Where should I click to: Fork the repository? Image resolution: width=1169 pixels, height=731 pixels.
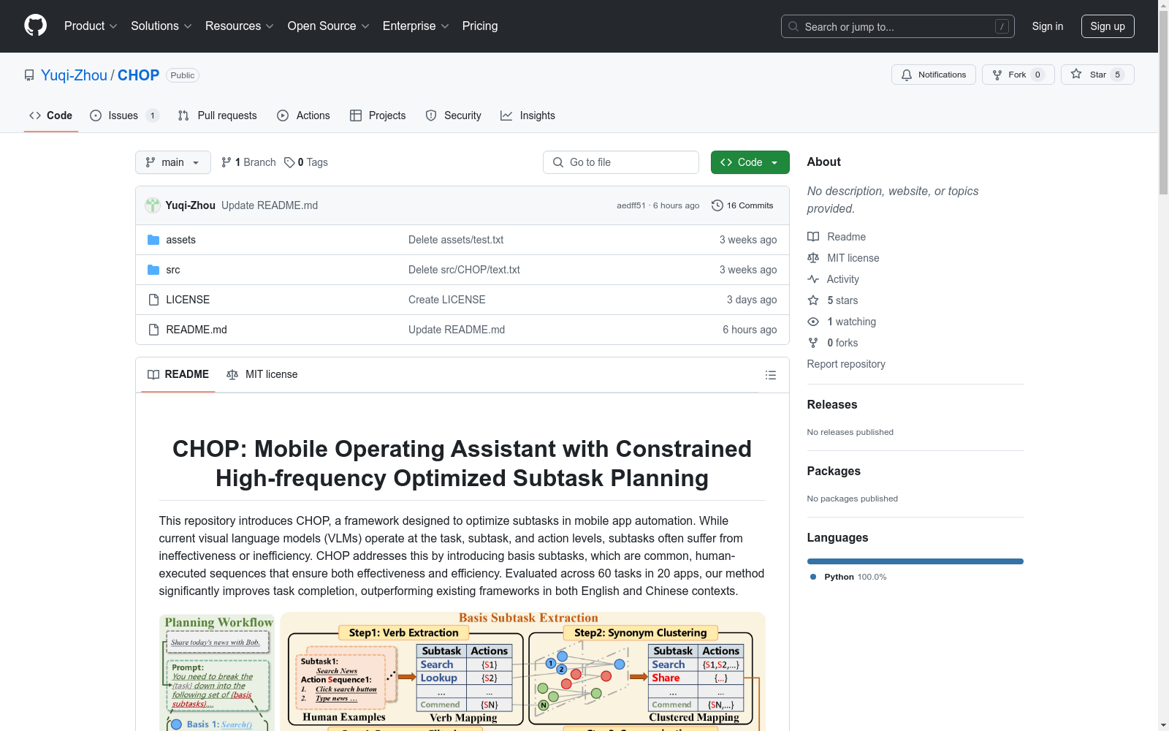click(1018, 75)
